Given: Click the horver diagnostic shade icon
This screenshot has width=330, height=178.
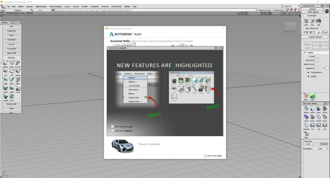Looking at the screenshot, I should tap(325, 109).
